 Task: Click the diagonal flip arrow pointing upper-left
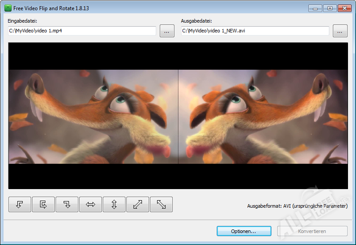tap(161, 204)
